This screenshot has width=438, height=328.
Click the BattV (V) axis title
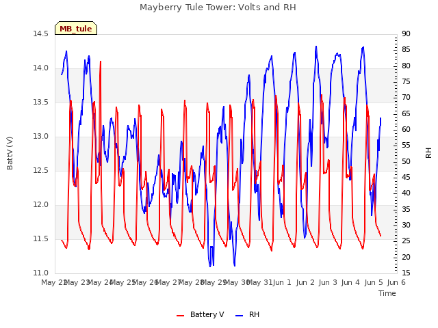pyautogui.click(x=10, y=153)
